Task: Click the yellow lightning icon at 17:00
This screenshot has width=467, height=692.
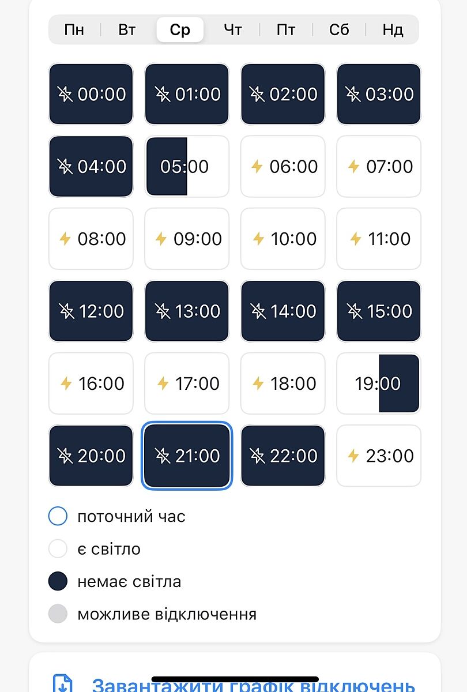Action: click(163, 383)
